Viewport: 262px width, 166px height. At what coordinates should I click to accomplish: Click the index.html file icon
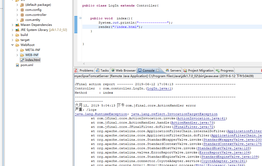(x=22, y=60)
